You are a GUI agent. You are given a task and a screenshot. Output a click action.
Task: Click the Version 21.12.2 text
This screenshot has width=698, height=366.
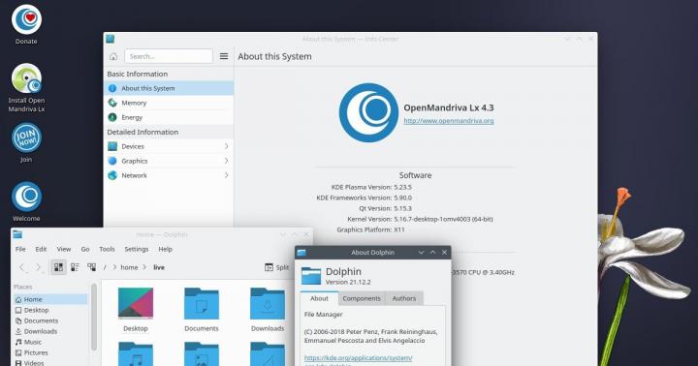click(348, 282)
